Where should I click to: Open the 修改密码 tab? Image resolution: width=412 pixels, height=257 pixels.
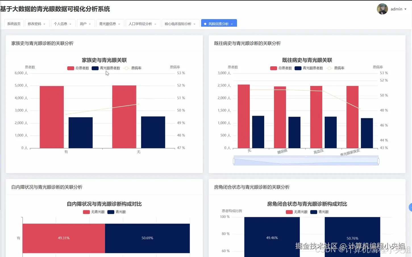(x=35, y=23)
